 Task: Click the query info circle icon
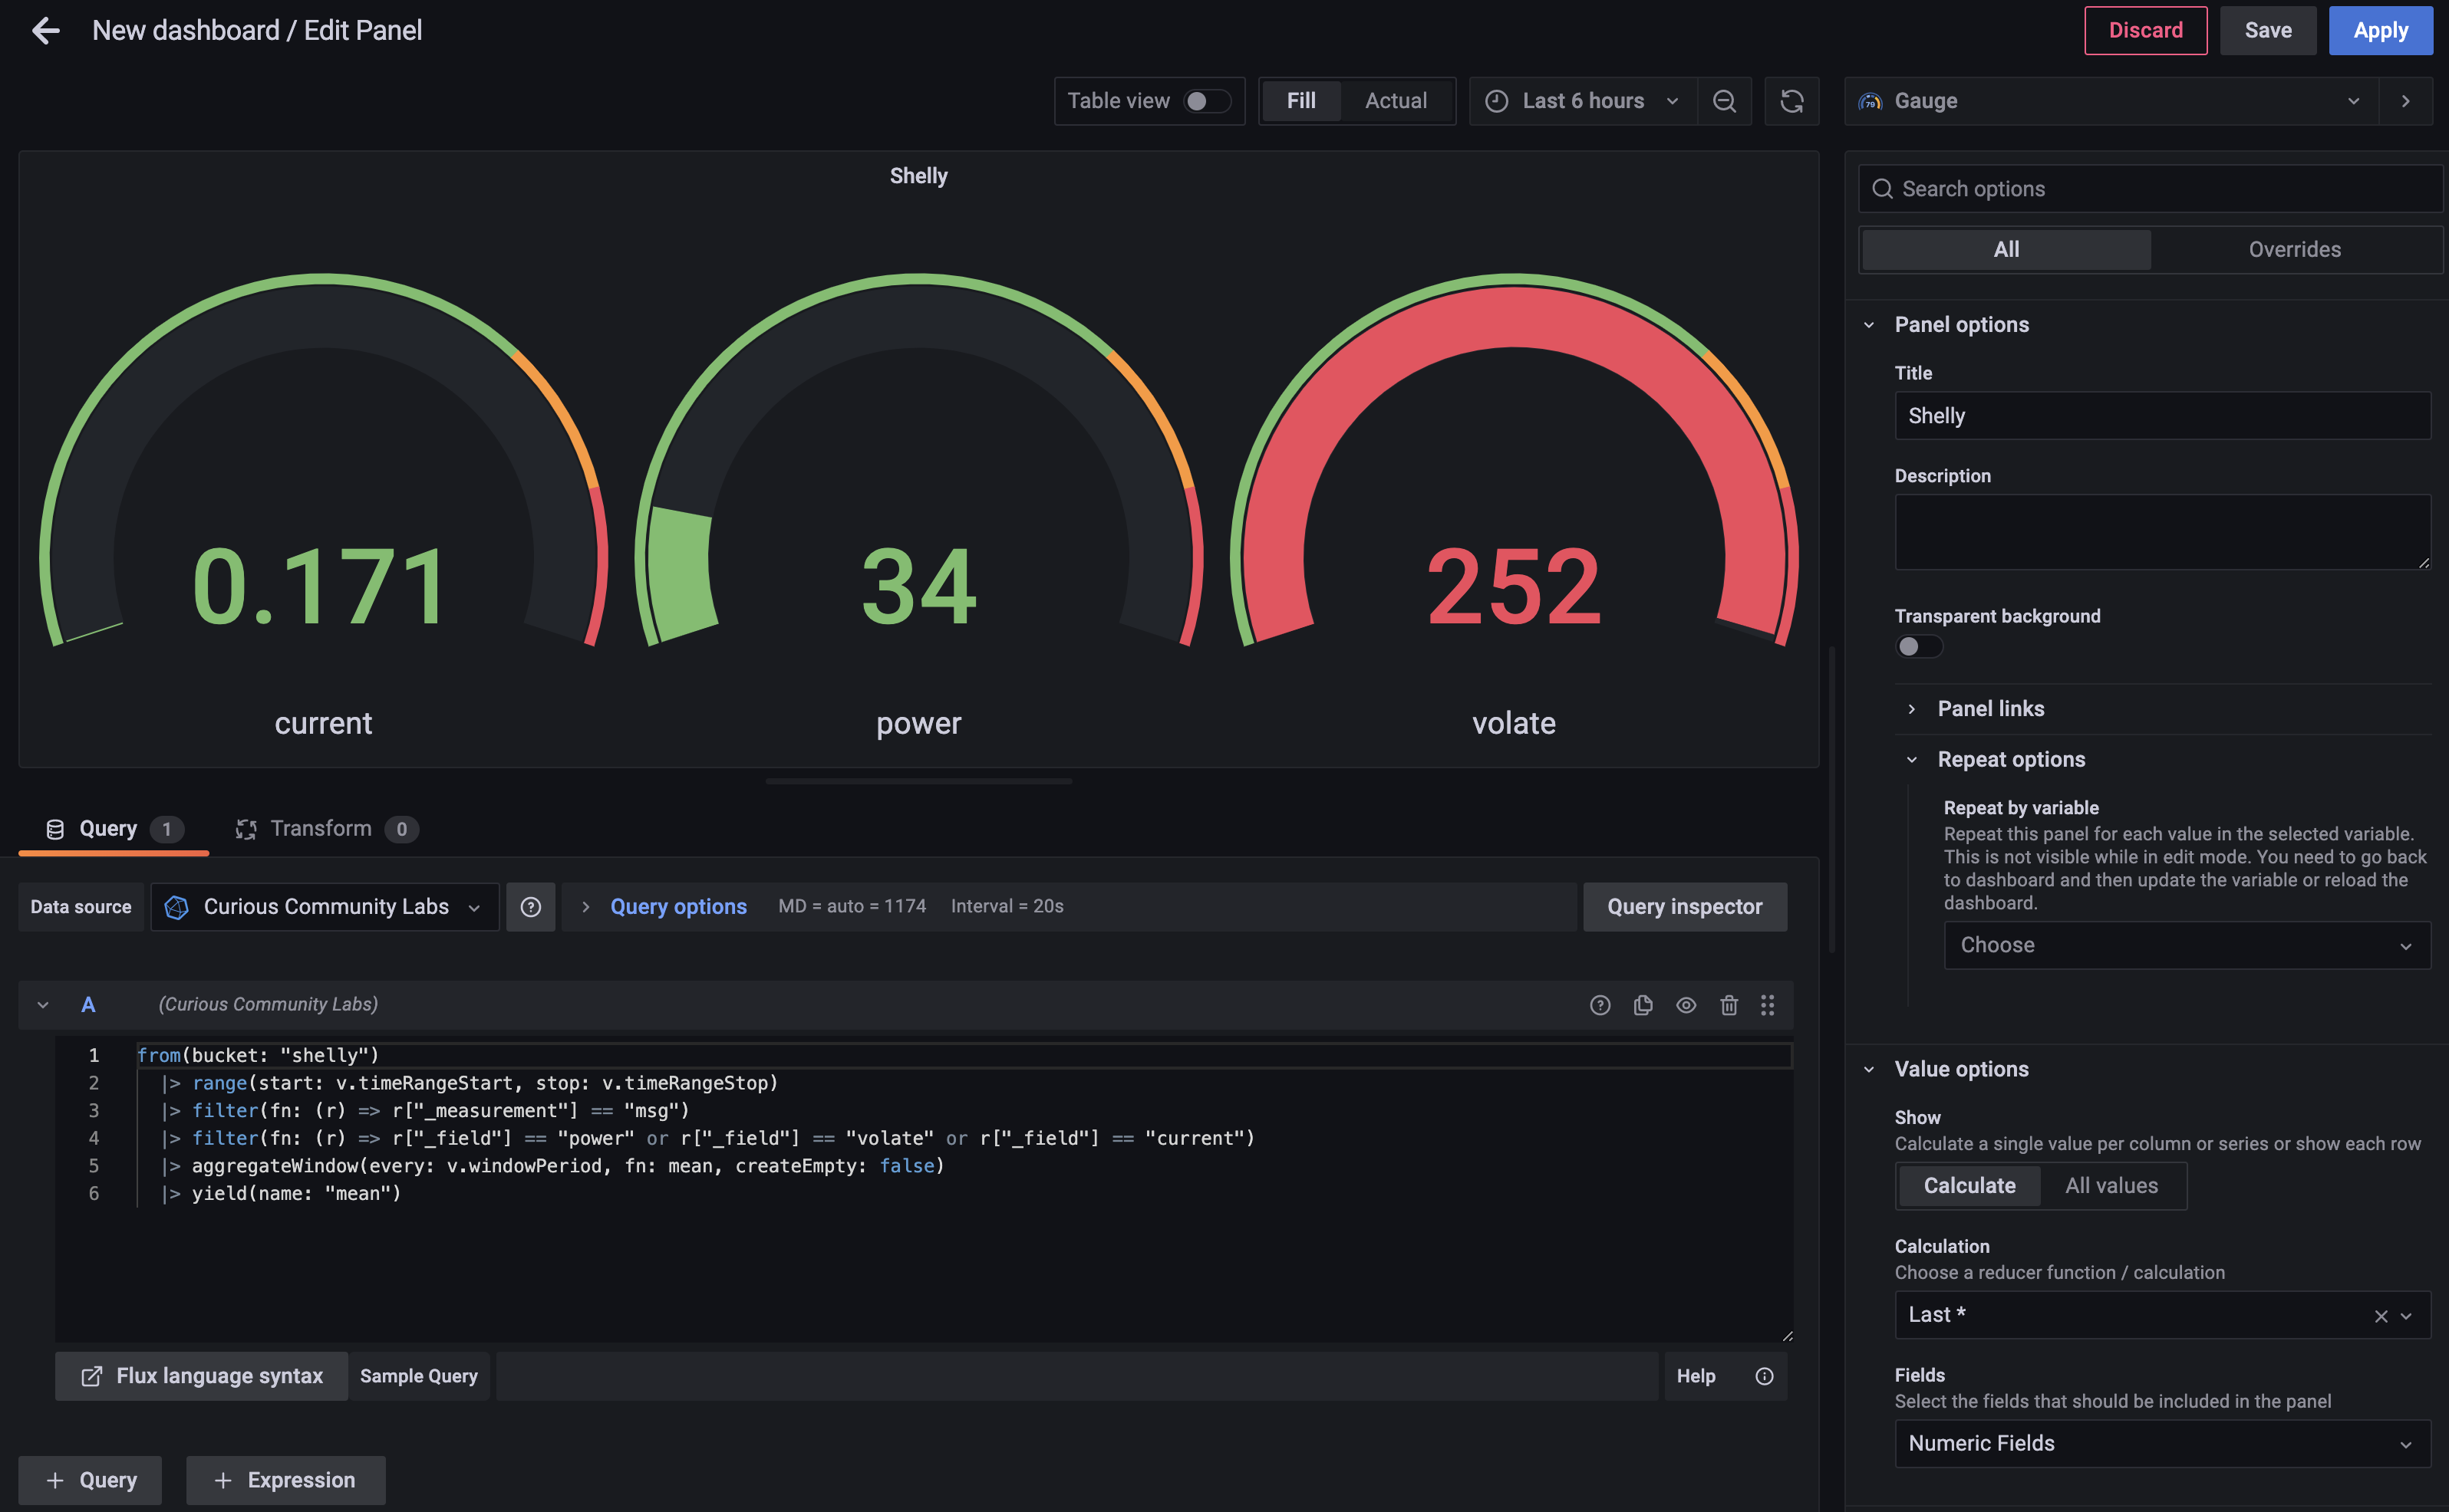pos(1600,1004)
